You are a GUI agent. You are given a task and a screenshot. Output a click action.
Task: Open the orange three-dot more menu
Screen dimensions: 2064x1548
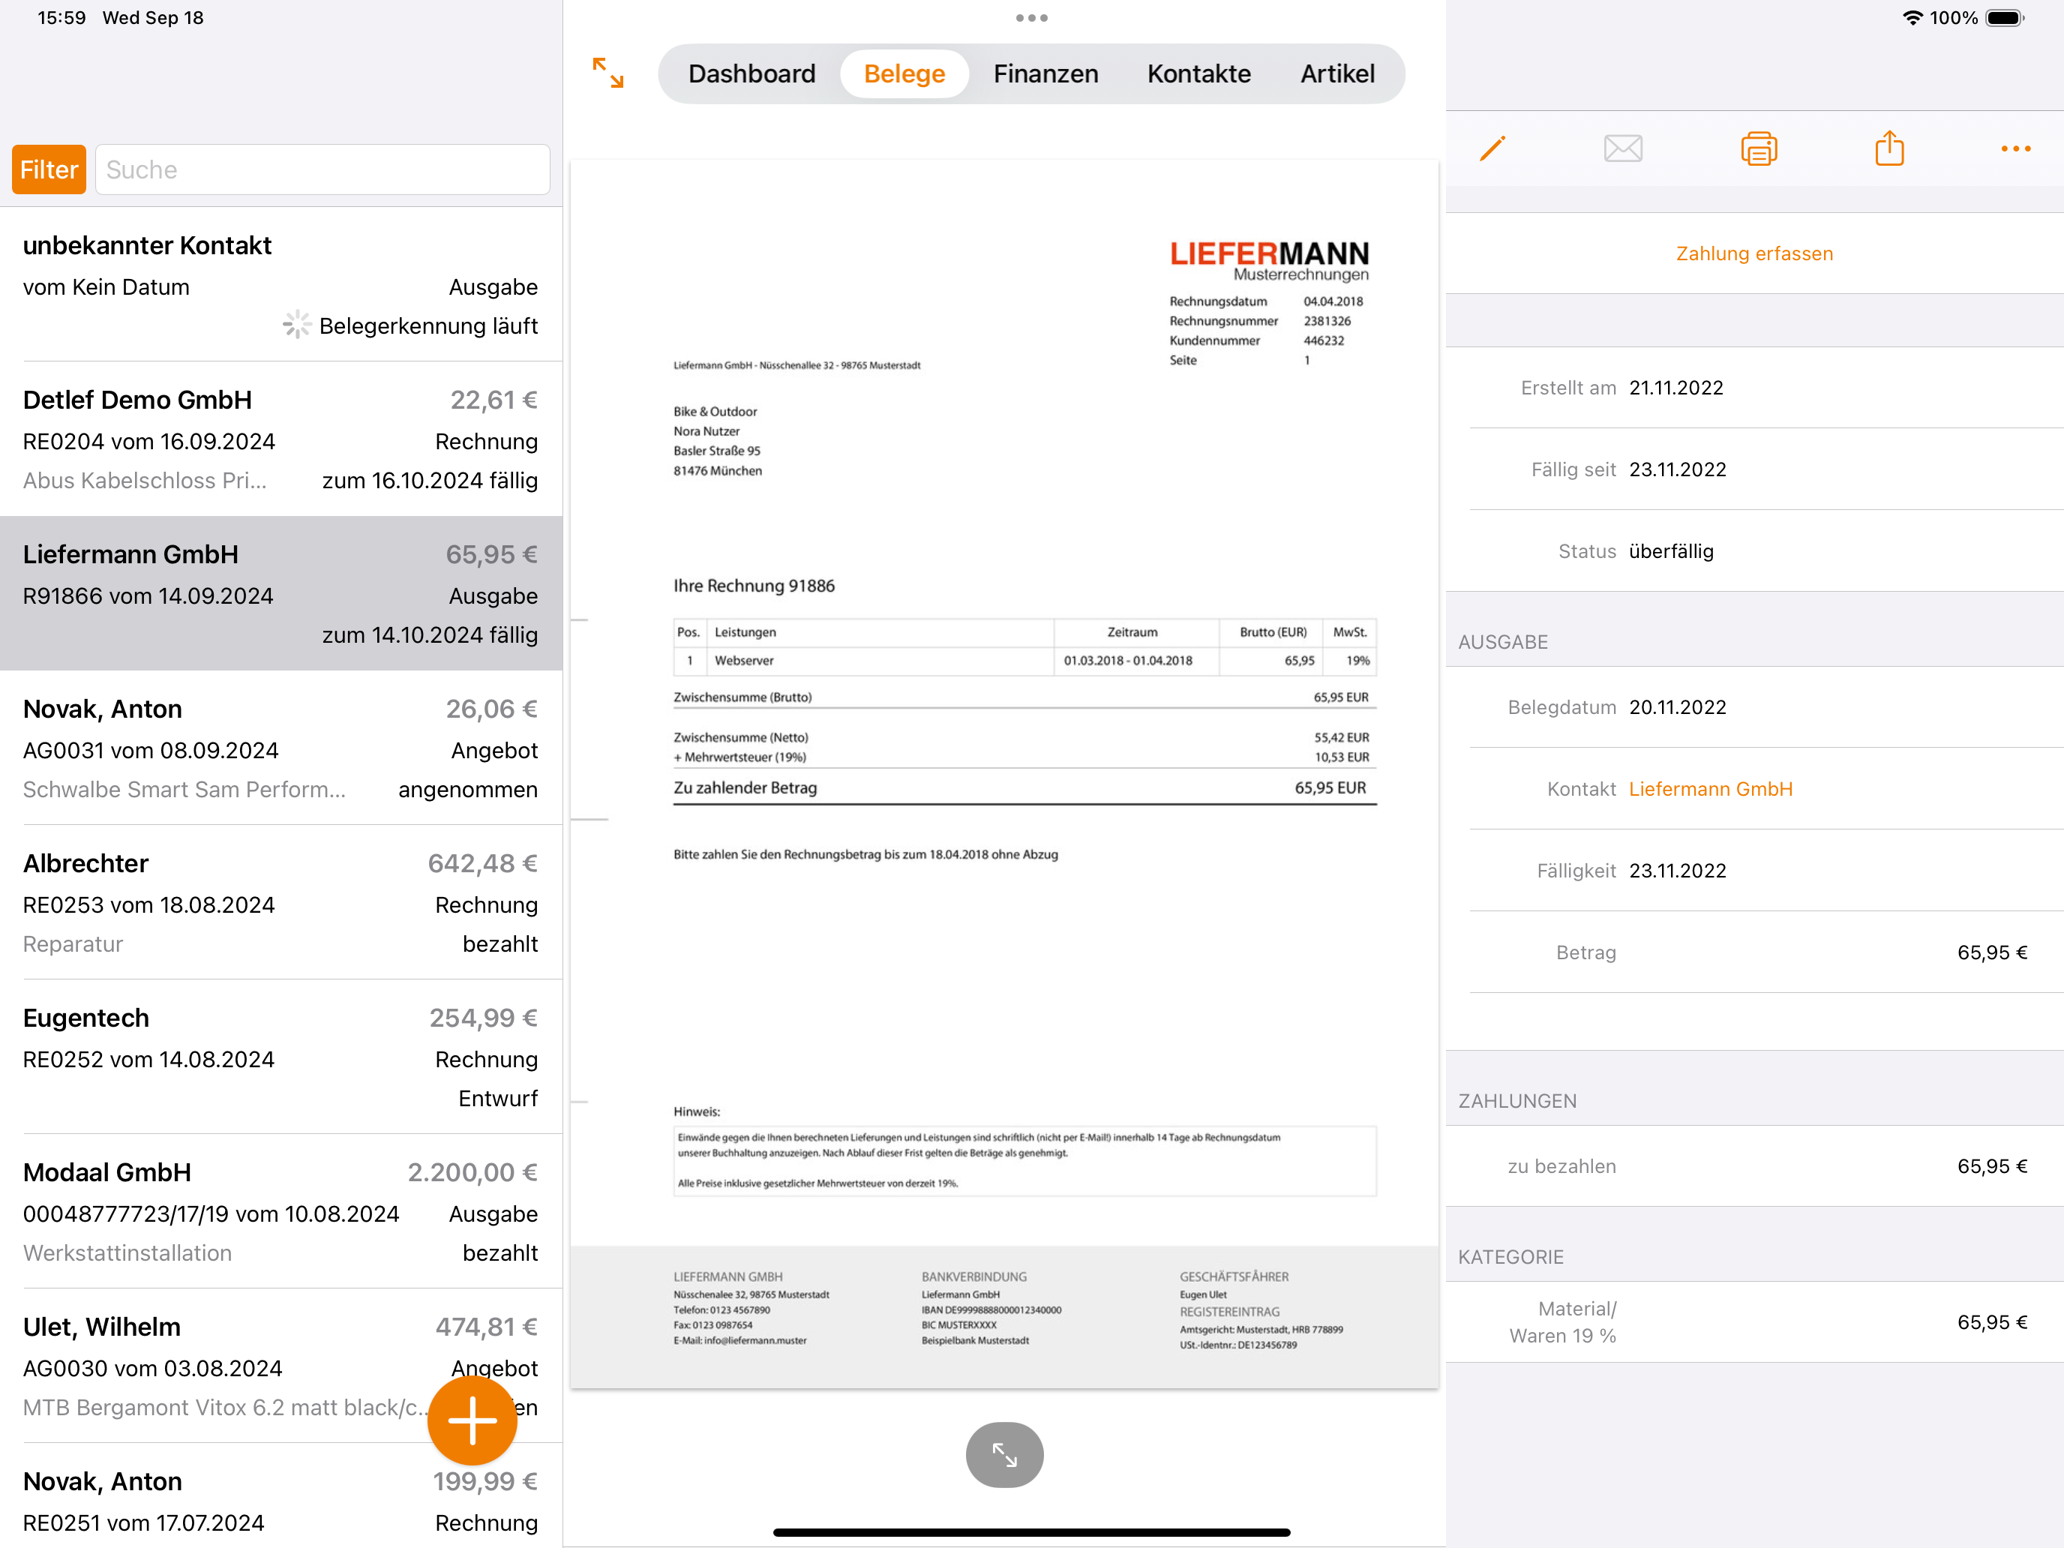coord(2015,148)
